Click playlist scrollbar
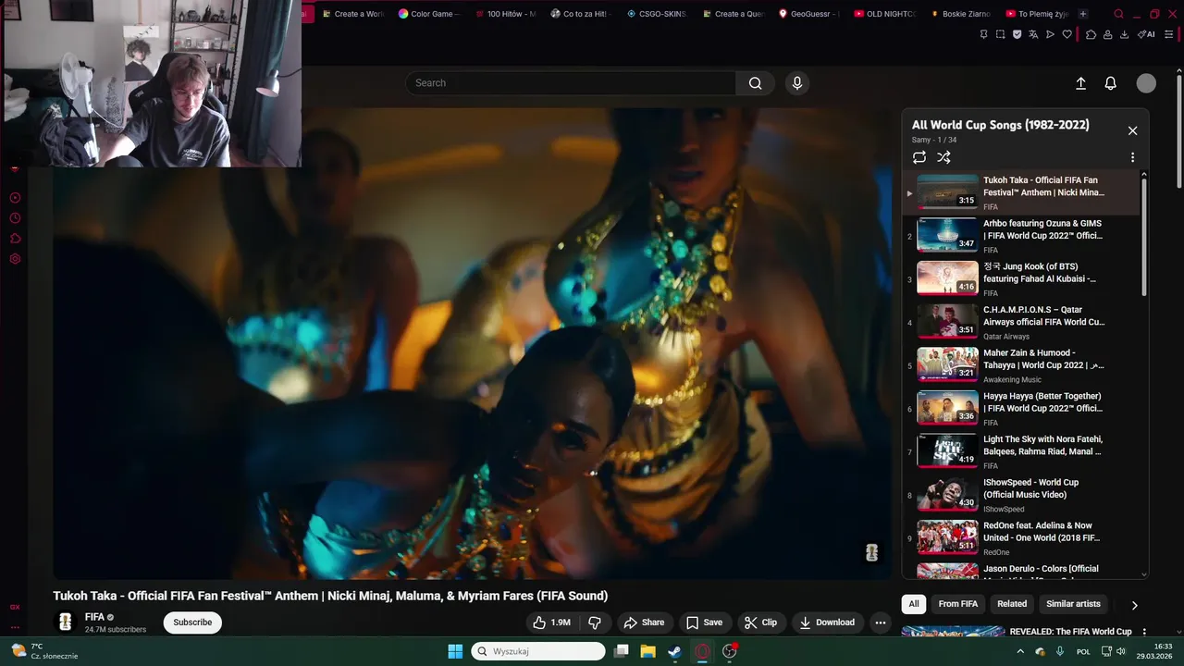The width and height of the screenshot is (1184, 666). [1144, 236]
